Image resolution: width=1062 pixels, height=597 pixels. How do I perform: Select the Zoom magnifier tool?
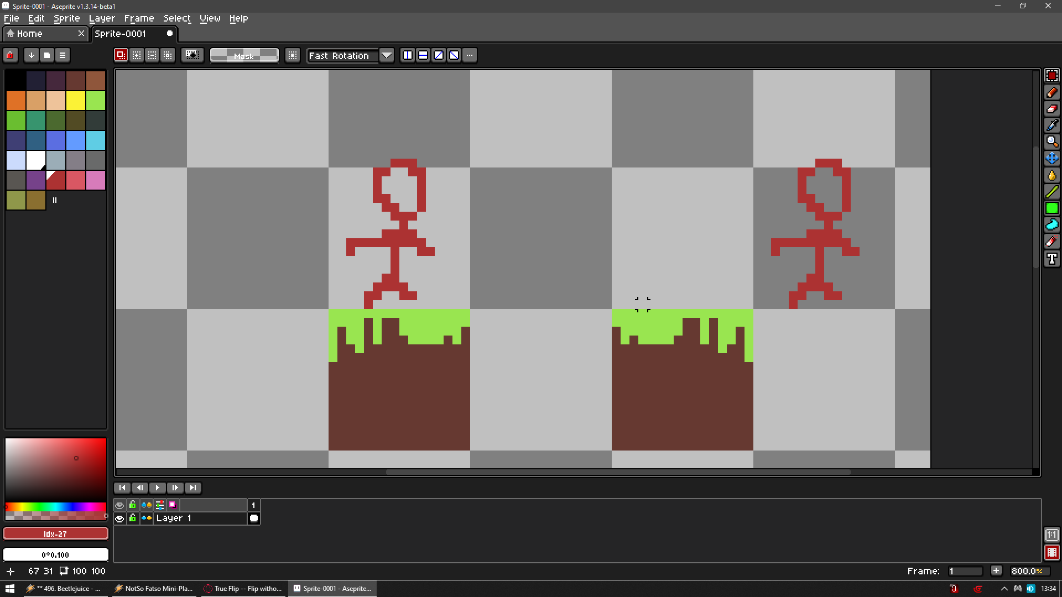1051,142
